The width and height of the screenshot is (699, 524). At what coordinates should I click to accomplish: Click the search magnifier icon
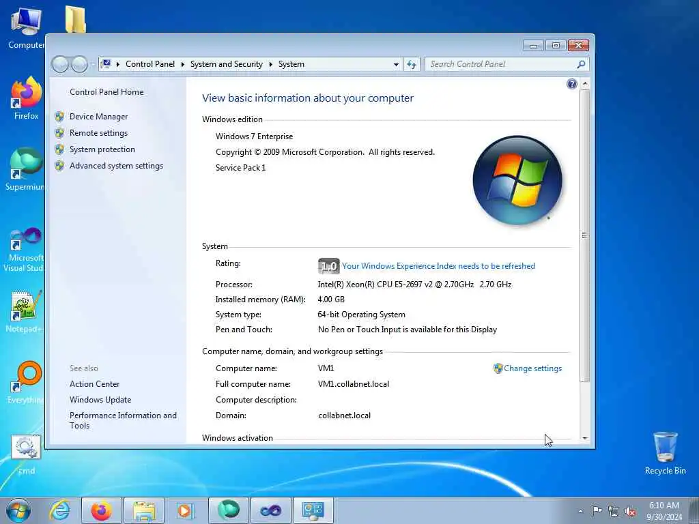[581, 64]
